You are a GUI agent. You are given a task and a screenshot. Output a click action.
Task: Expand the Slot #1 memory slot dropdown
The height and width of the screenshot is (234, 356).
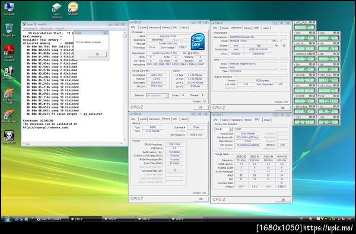pyautogui.click(x=224, y=129)
